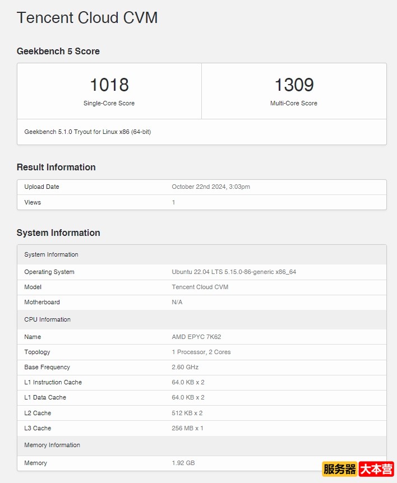Click the L3 Cache 256 MB value
This screenshot has width=397, height=483.
(187, 428)
